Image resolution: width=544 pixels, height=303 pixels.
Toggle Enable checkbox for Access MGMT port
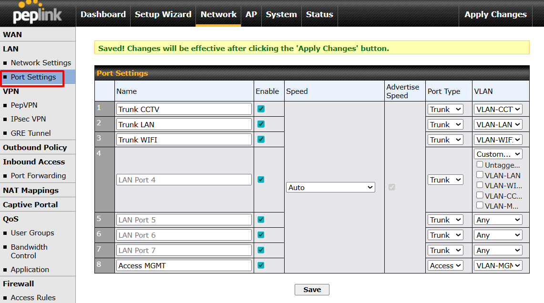coord(261,265)
